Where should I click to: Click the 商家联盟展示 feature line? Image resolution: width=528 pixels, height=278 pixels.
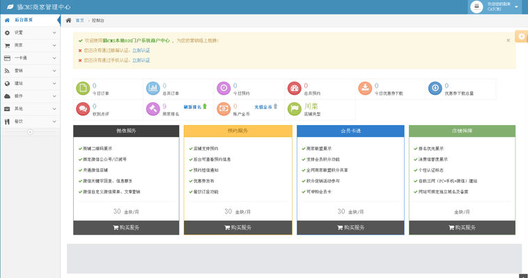316,149
